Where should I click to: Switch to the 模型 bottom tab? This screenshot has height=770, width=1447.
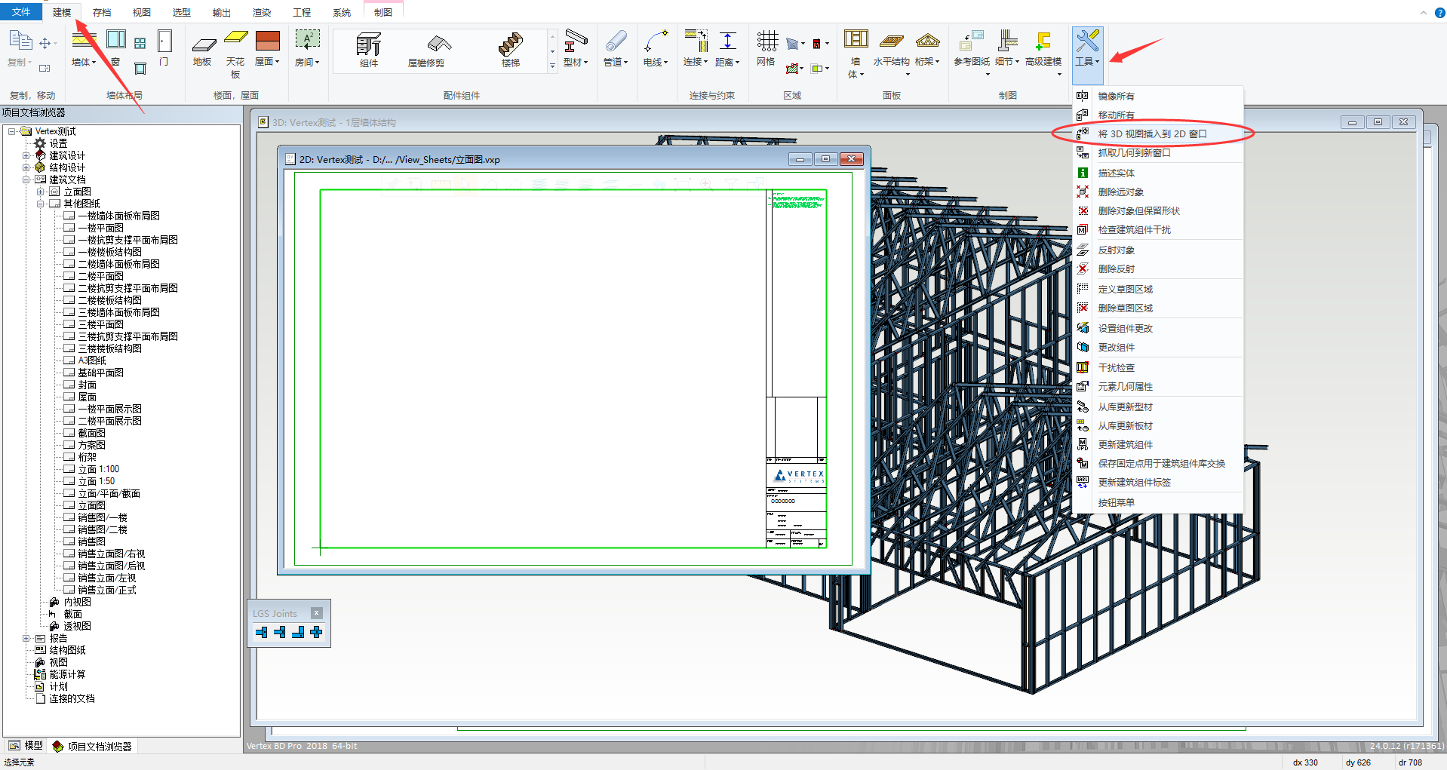coord(26,746)
